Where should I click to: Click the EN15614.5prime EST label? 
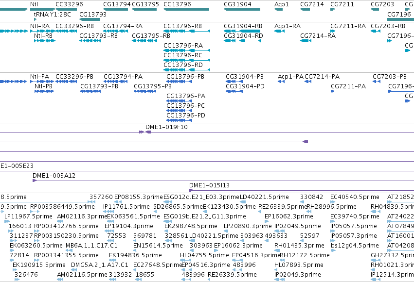point(158,246)
